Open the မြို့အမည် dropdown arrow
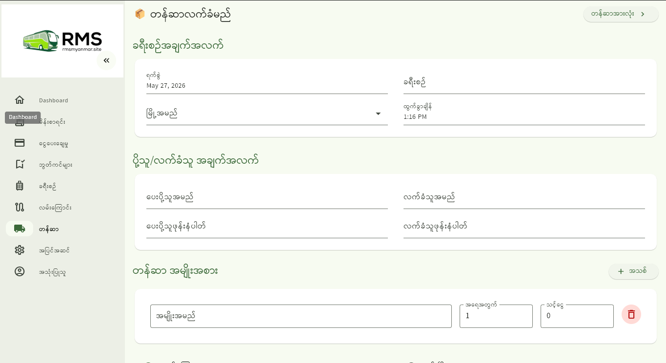 coord(378,114)
